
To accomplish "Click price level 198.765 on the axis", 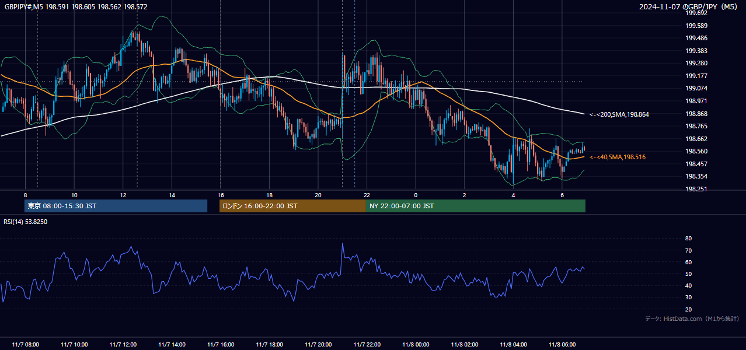I will pos(696,126).
